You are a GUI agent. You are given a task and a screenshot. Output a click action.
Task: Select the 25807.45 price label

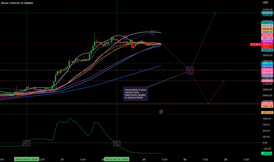(267, 106)
